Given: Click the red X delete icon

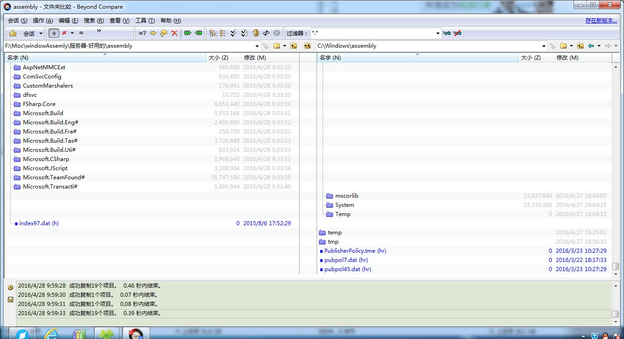Looking at the screenshot, I should 174,33.
